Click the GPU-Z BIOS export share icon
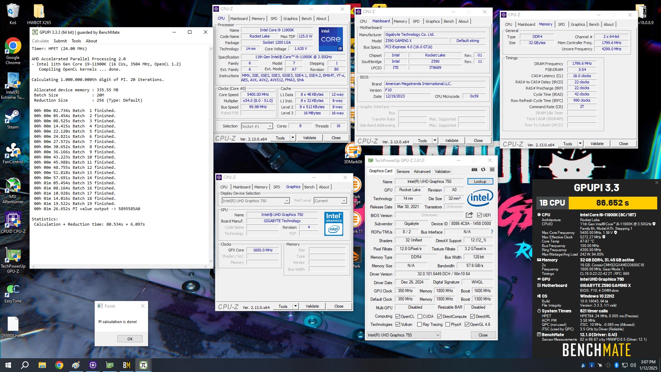This screenshot has width=661, height=372. point(469,215)
